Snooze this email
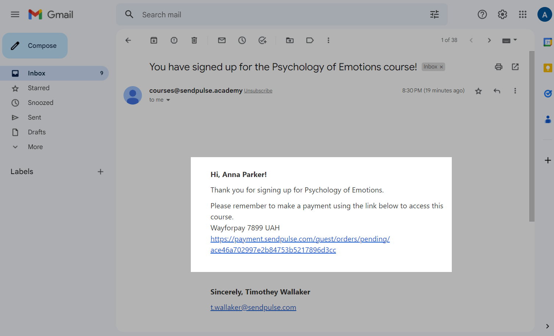The height and width of the screenshot is (336, 554). [242, 40]
